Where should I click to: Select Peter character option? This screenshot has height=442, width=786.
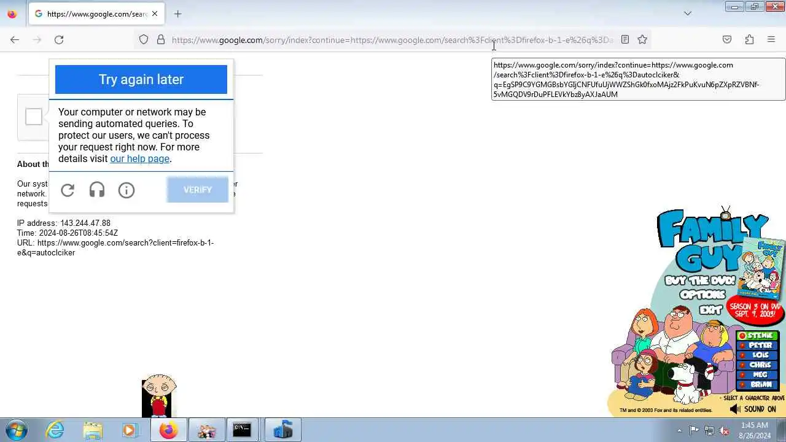[x=758, y=346]
